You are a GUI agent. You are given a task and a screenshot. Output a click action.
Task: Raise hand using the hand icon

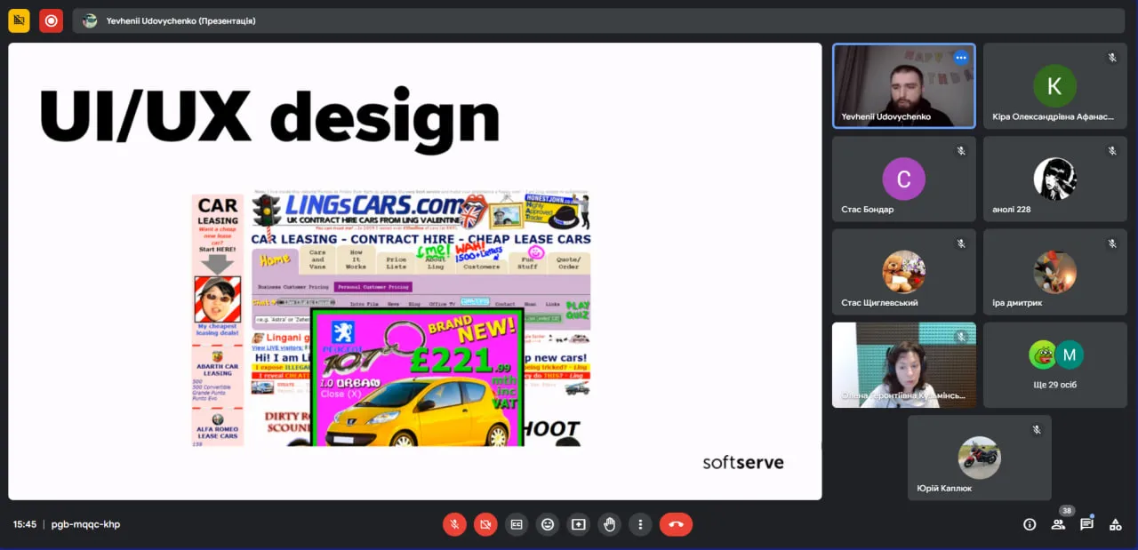pyautogui.click(x=610, y=524)
